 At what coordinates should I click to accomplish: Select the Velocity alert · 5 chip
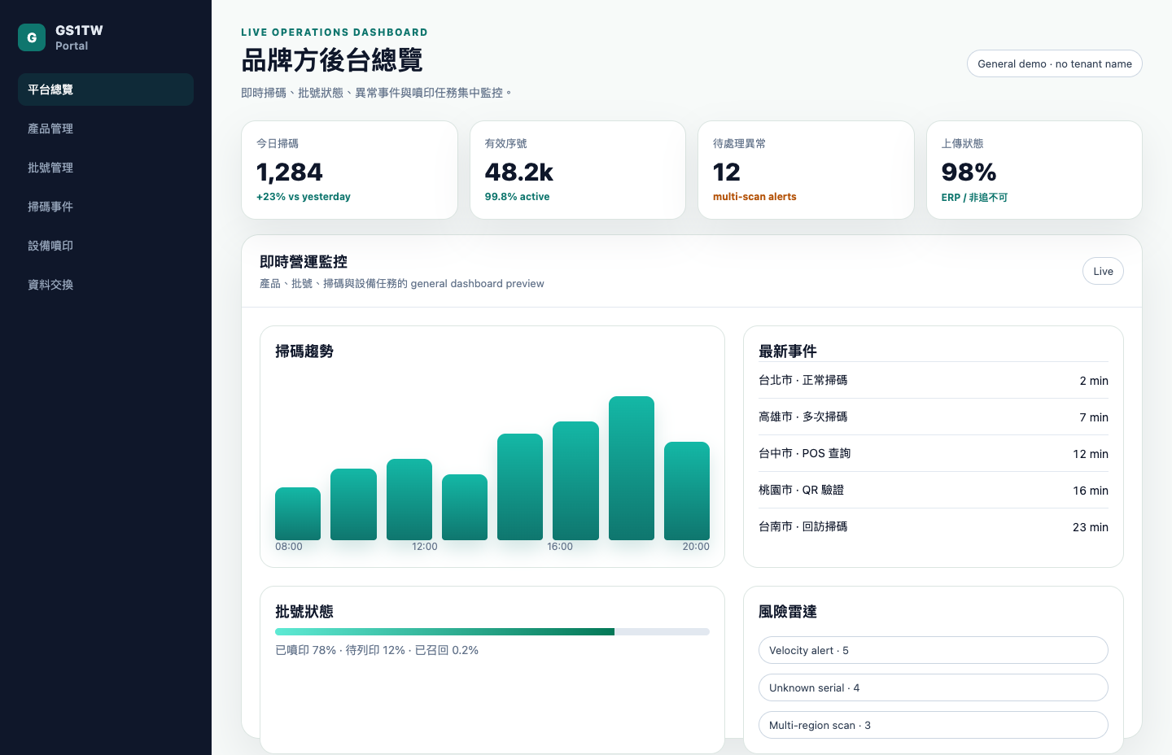933,650
